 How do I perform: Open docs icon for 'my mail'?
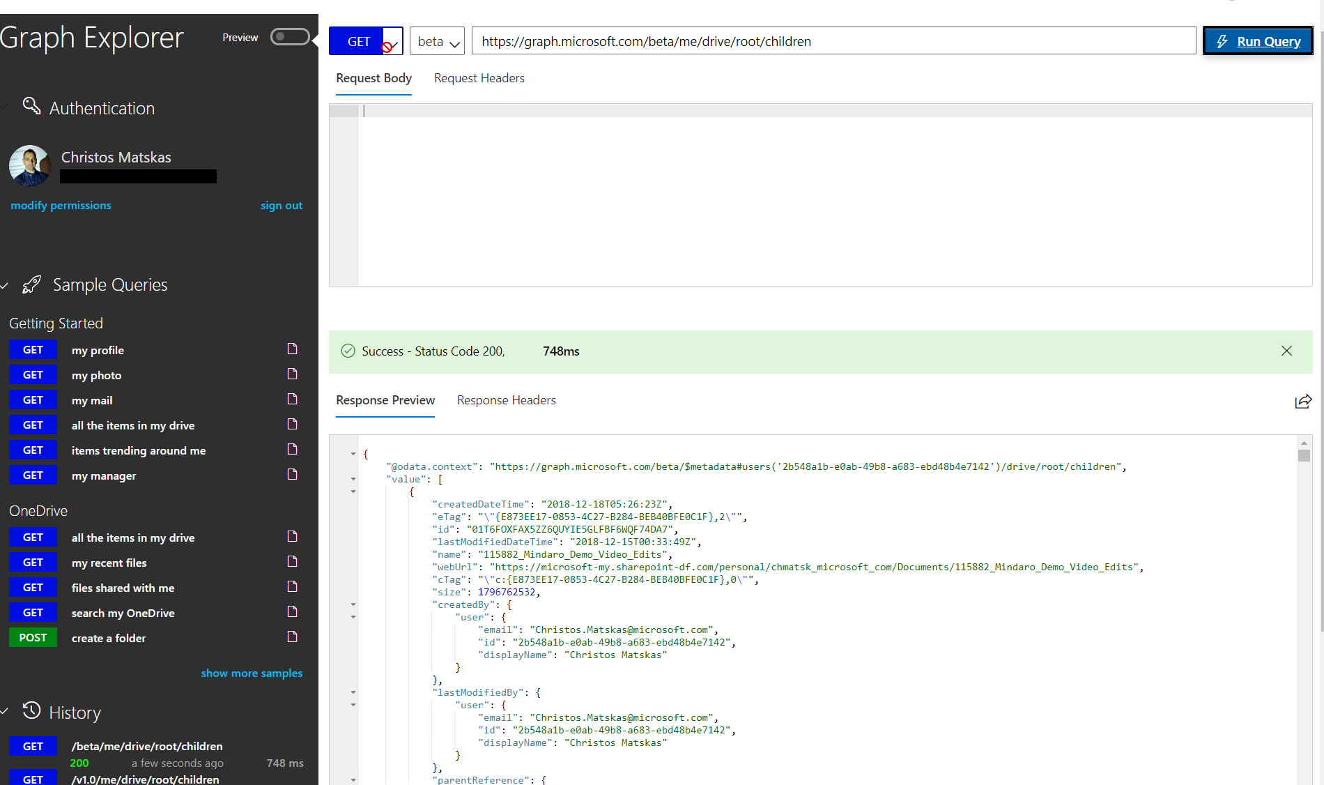[293, 399]
